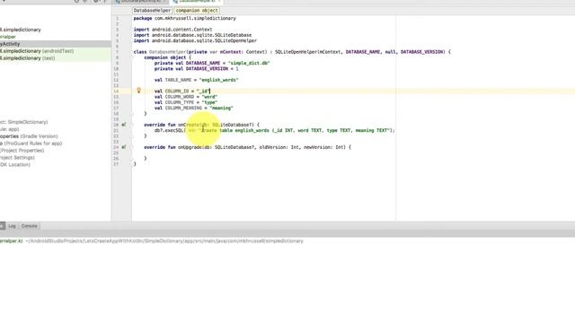The image size is (575, 323).
Task: Select the highlighted Activity file in project tree
Action: [x=55, y=44]
